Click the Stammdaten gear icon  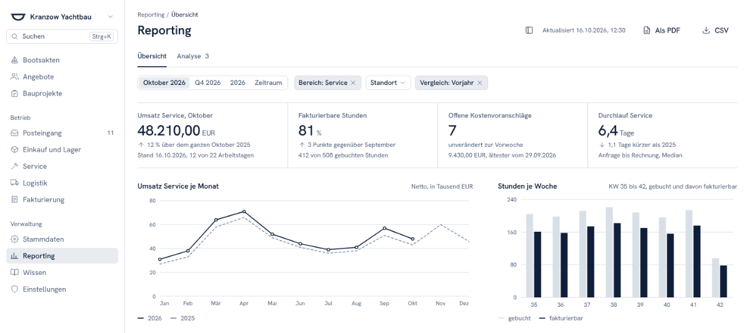(15, 239)
